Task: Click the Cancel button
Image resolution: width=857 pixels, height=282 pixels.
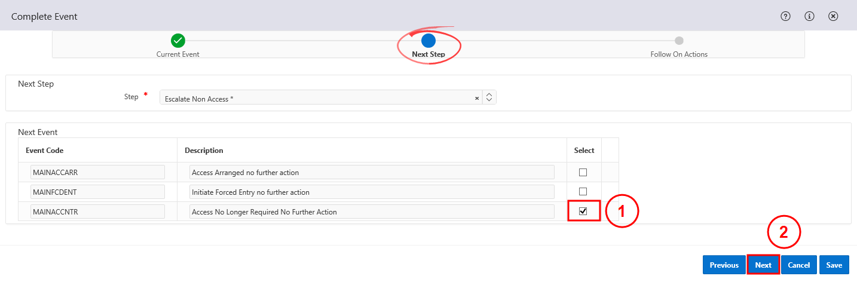Action: click(x=798, y=265)
